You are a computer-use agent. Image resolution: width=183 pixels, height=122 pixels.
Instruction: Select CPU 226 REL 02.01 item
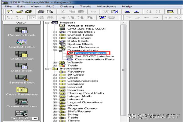click(x=86, y=29)
